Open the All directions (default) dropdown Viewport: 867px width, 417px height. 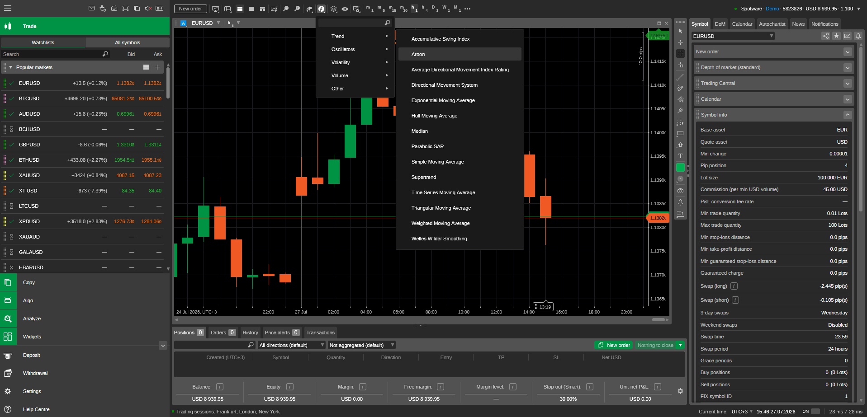[x=292, y=345]
